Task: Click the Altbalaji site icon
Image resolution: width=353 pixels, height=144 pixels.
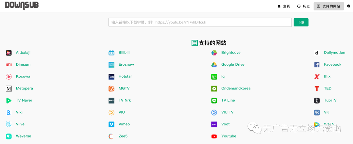Action: pos(8,53)
